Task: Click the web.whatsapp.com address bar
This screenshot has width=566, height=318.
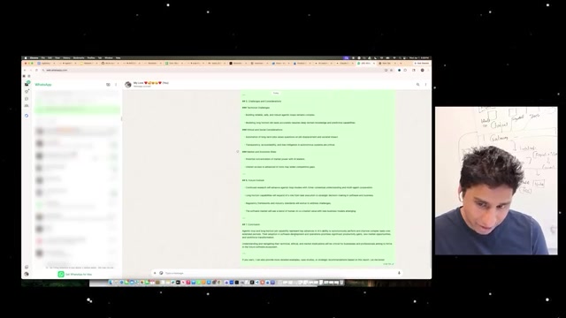Action: point(213,71)
